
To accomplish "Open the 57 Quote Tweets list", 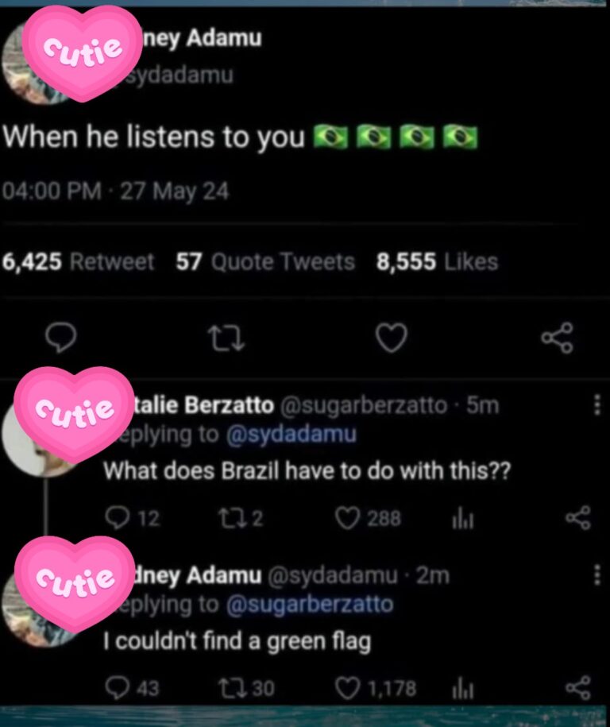I will click(265, 262).
